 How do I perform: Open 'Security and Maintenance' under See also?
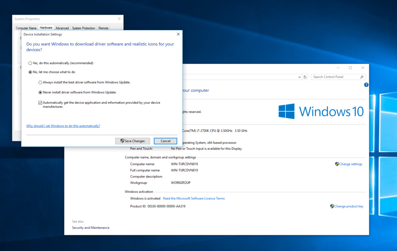[91, 228]
